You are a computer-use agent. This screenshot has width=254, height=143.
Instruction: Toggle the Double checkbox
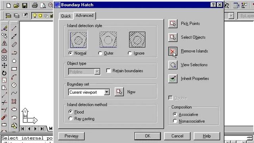click(171, 98)
